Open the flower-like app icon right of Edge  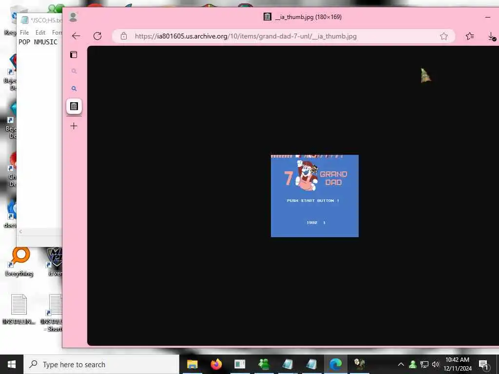click(x=360, y=364)
